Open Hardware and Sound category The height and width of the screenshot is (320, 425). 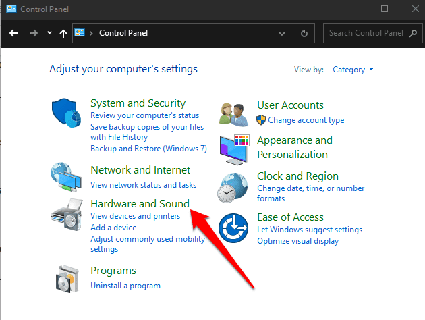coord(140,203)
